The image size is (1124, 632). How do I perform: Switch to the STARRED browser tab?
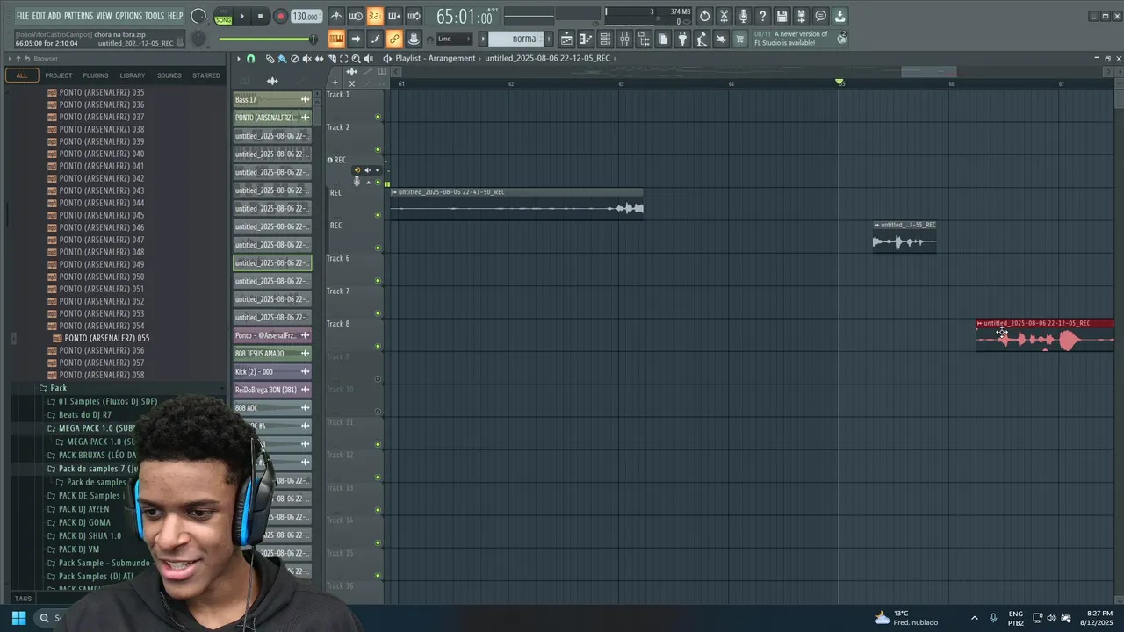pos(206,75)
